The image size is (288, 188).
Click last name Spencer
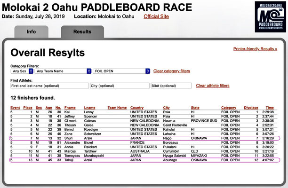tap(90, 117)
